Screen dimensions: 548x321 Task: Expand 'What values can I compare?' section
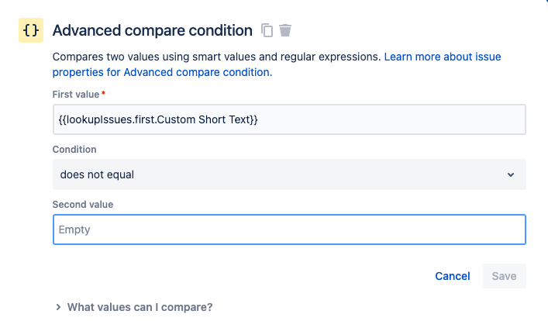click(140, 307)
